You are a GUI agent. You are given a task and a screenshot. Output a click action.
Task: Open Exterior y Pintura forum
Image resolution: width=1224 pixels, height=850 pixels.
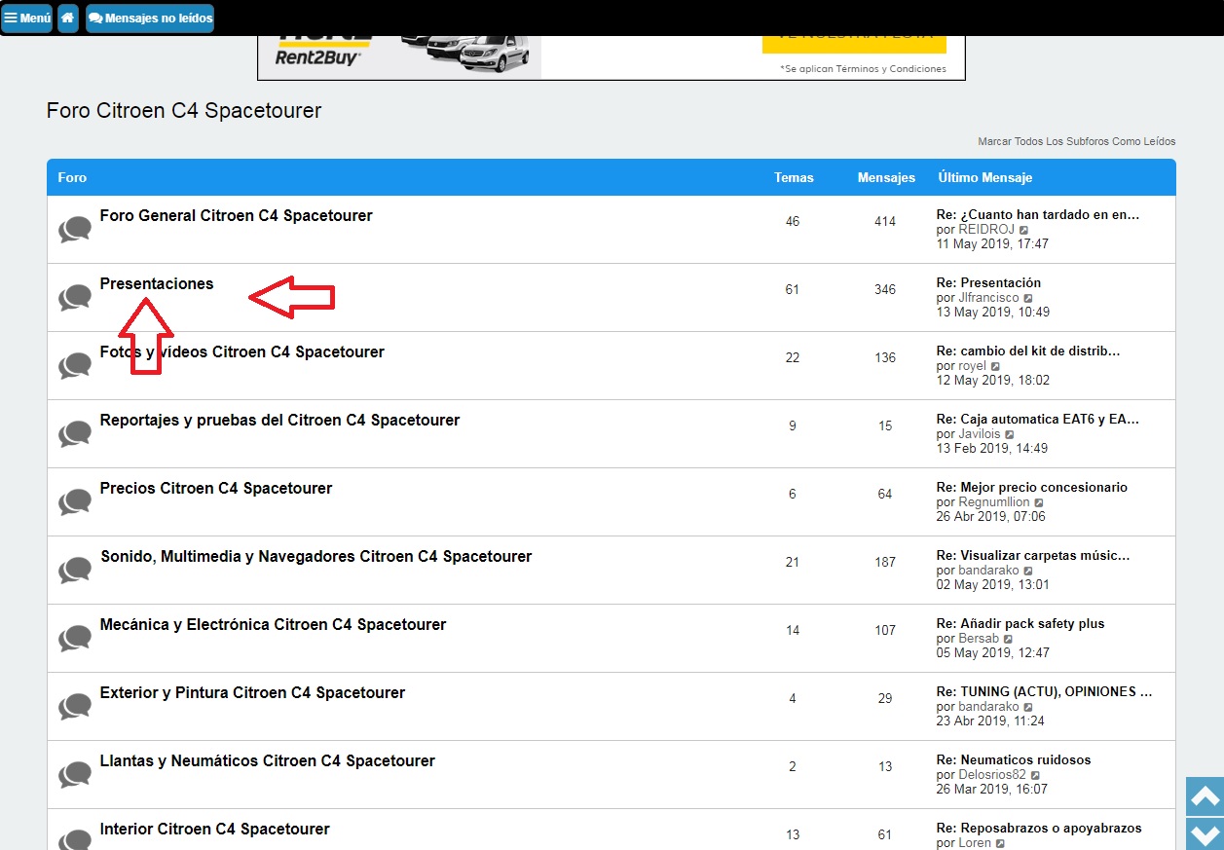(x=252, y=693)
